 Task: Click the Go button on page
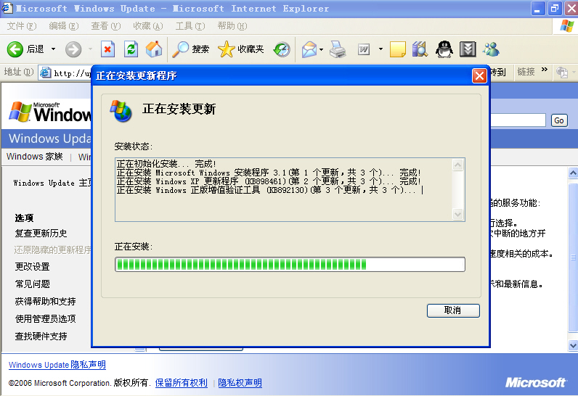559,120
